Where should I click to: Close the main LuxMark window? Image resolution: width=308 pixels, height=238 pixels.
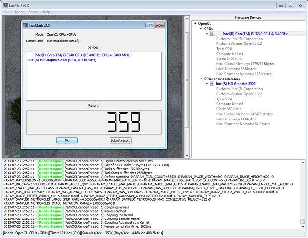[x=300, y=6]
